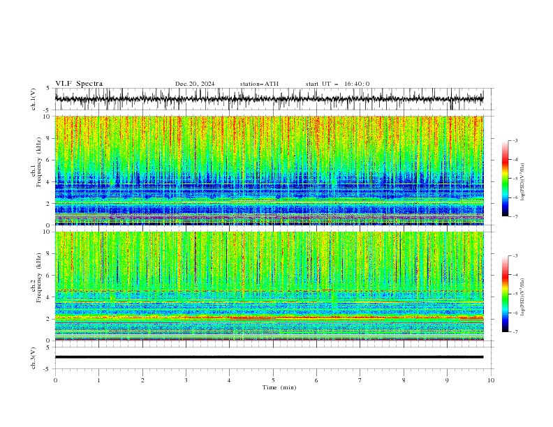Image resolution: width=553 pixels, height=427 pixels.
Task: Click the ch.2 color scale bar
Action: (x=505, y=294)
